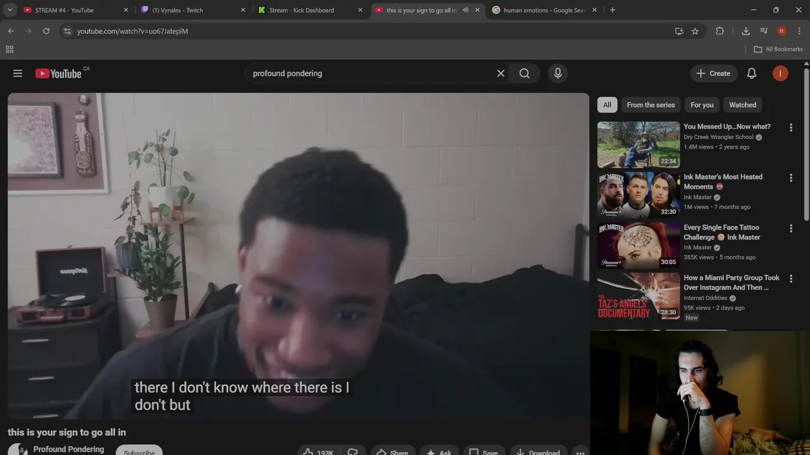Open the Chrome apps grid in the bookmarks bar
This screenshot has height=455, width=810.
[9, 49]
